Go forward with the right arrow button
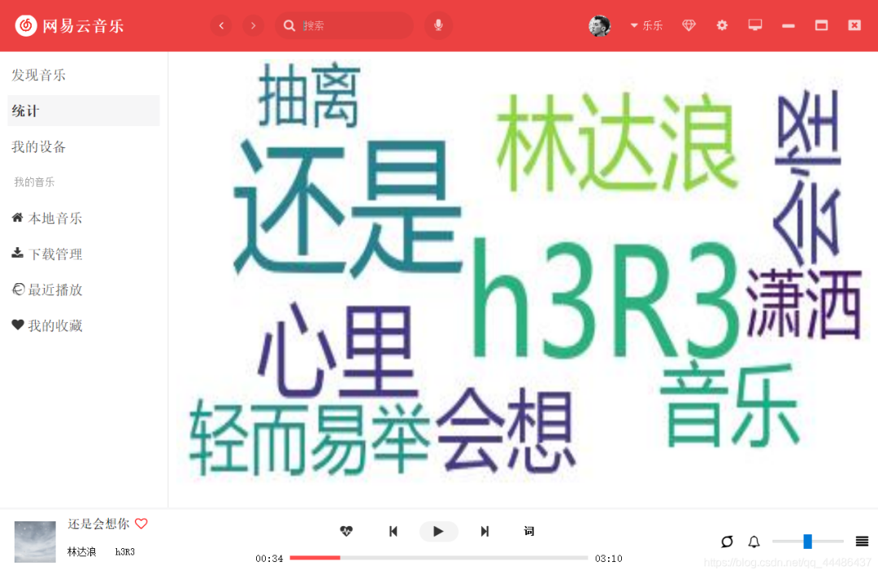878x575 pixels. 253,25
